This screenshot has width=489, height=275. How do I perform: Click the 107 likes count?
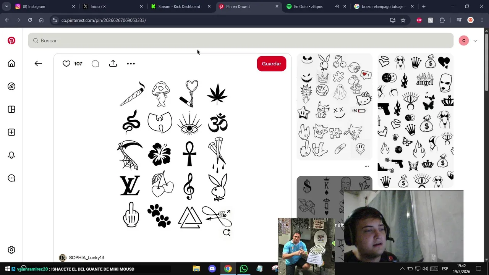point(78,64)
